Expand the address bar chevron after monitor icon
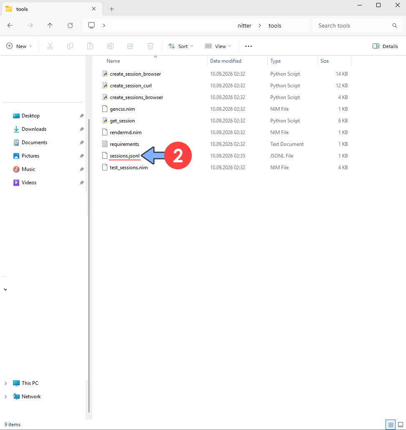This screenshot has height=430, width=406. click(x=104, y=25)
